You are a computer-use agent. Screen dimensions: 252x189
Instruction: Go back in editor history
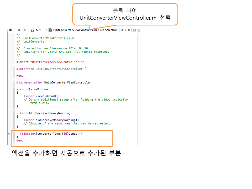(x=19, y=30)
